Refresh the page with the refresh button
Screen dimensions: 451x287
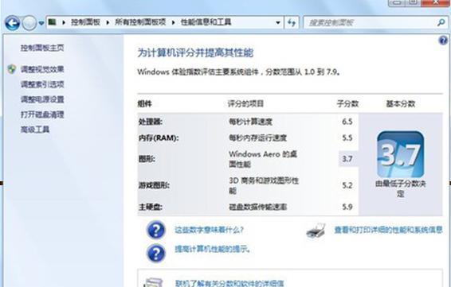point(292,23)
